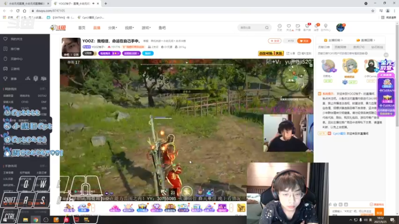
Task: Click the golden backpack icon below video
Action: pos(241,208)
